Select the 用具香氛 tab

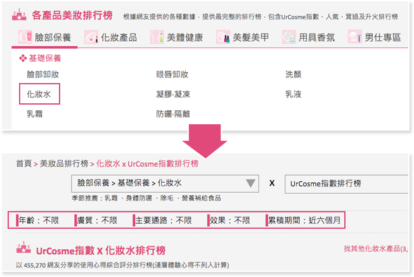pyautogui.click(x=308, y=37)
